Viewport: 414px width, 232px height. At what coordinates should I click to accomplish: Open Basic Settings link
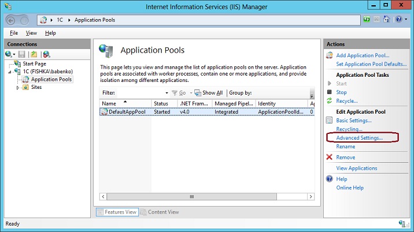(354, 121)
